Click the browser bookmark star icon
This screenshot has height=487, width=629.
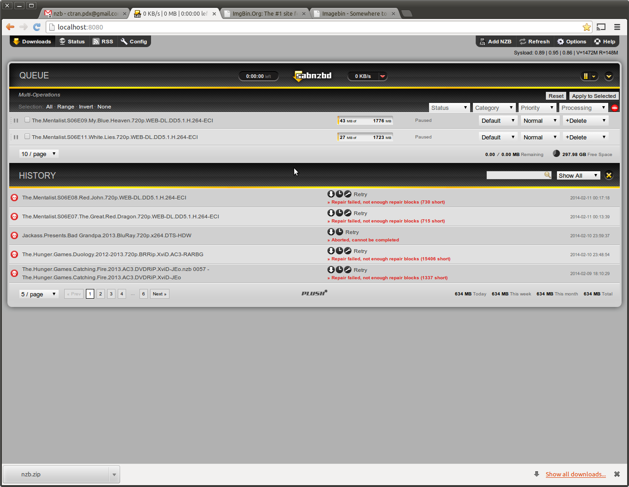587,27
